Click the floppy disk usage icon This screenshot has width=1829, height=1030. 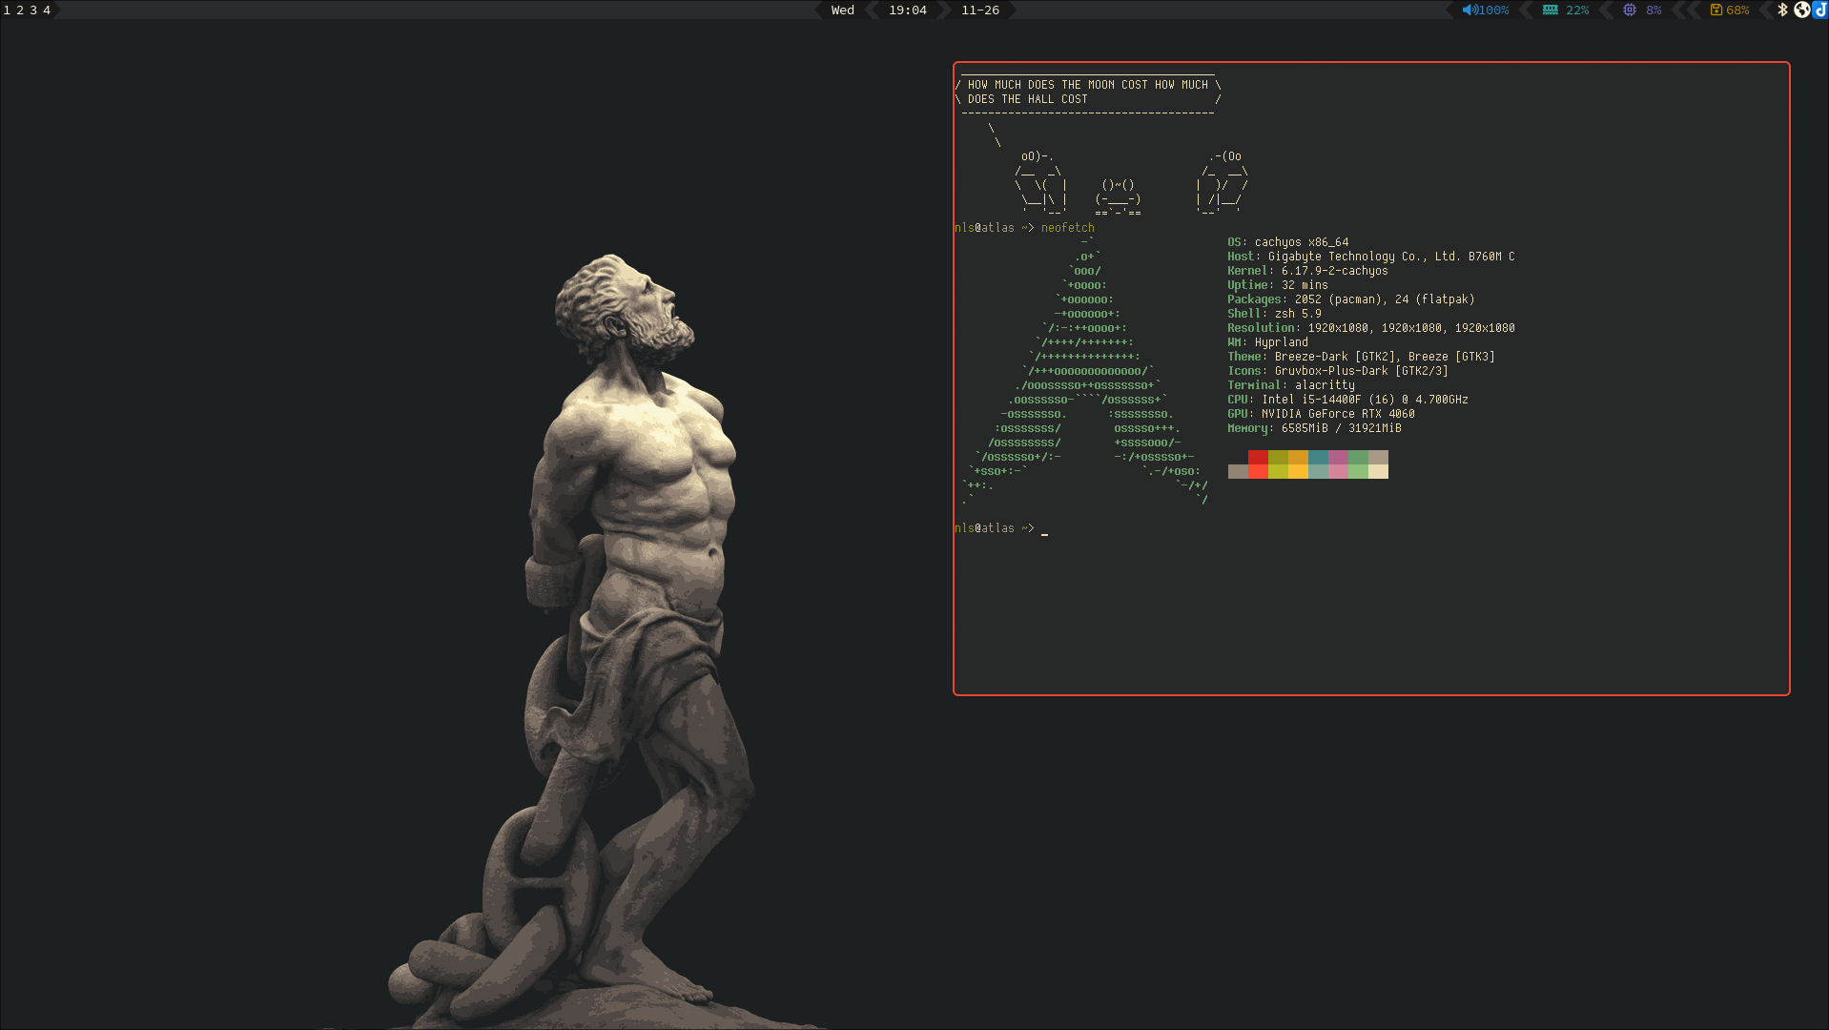pyautogui.click(x=1716, y=10)
